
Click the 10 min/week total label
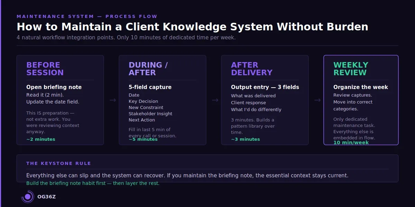[x=351, y=142]
